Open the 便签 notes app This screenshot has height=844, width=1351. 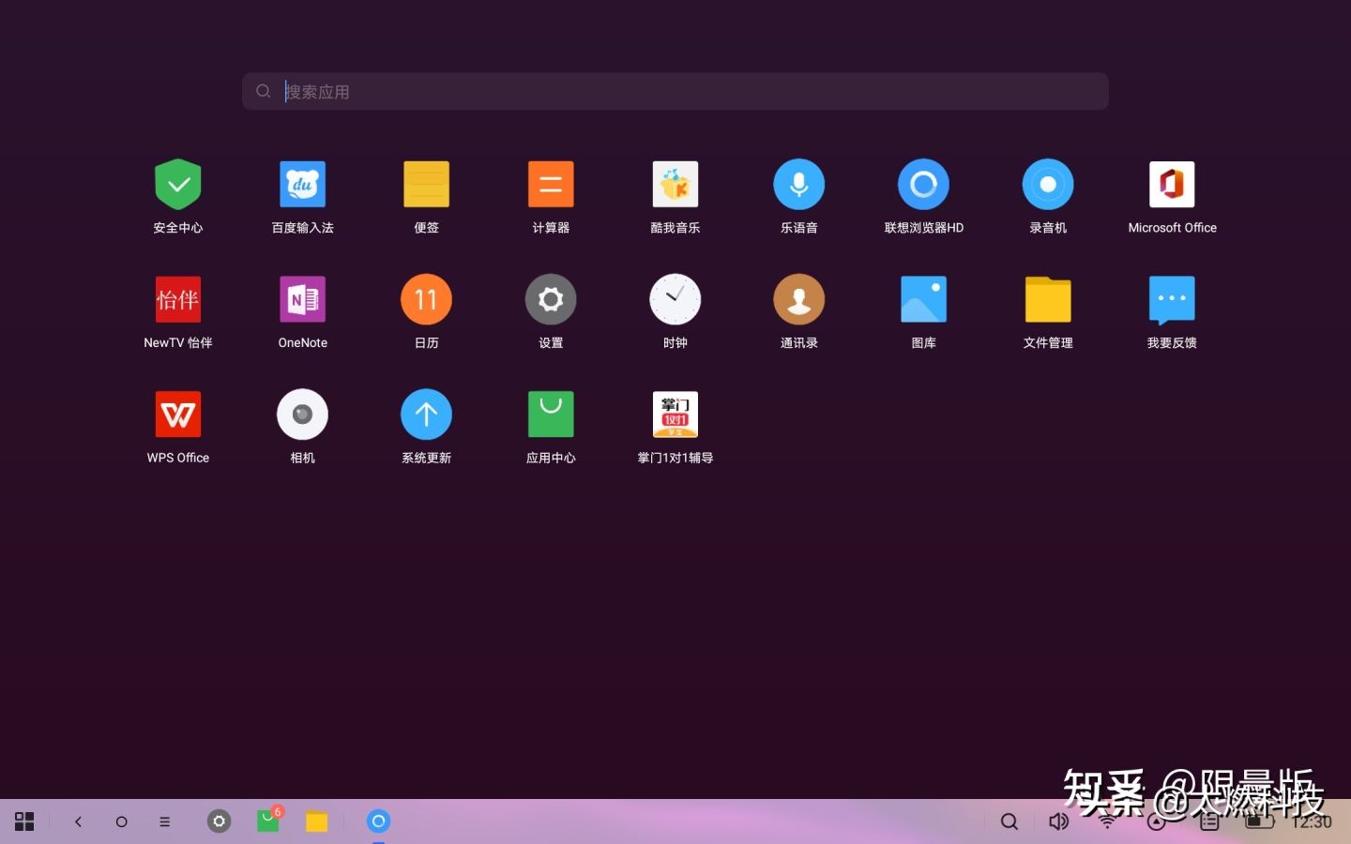point(427,185)
